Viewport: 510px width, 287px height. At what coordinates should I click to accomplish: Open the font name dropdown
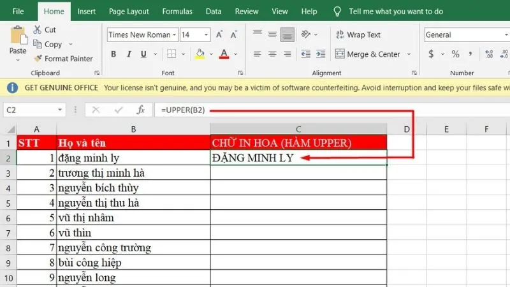tap(174, 35)
